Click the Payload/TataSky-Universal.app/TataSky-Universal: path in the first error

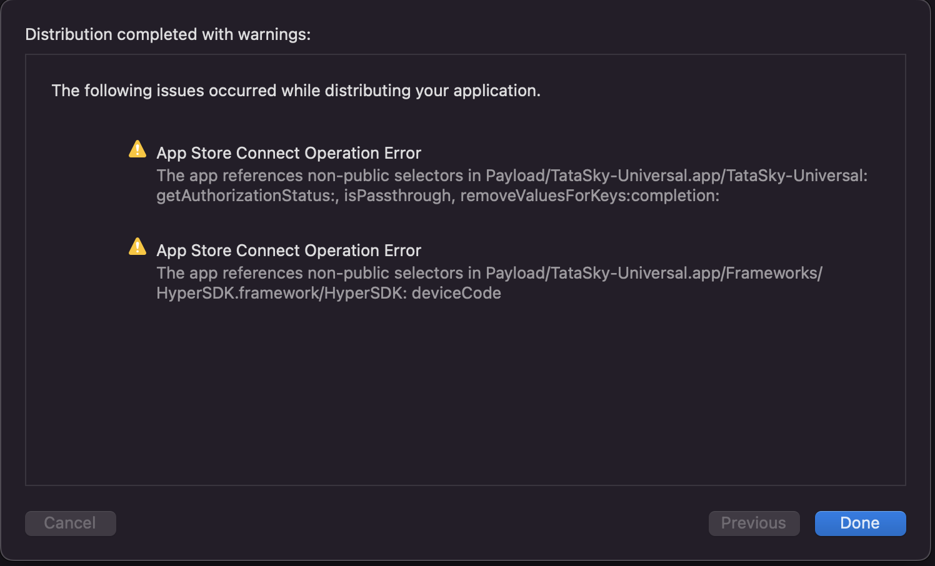676,176
